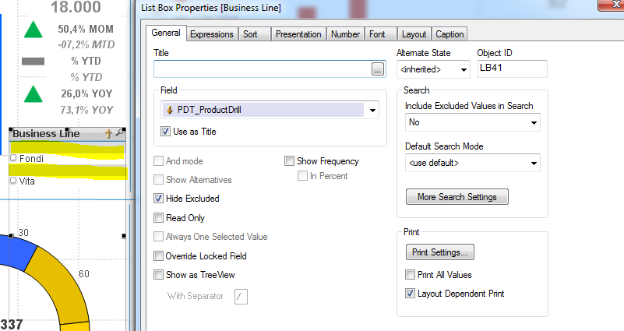Image resolution: width=624 pixels, height=331 pixels.
Task: Click the separator slash box for TreeView
Action: click(241, 296)
